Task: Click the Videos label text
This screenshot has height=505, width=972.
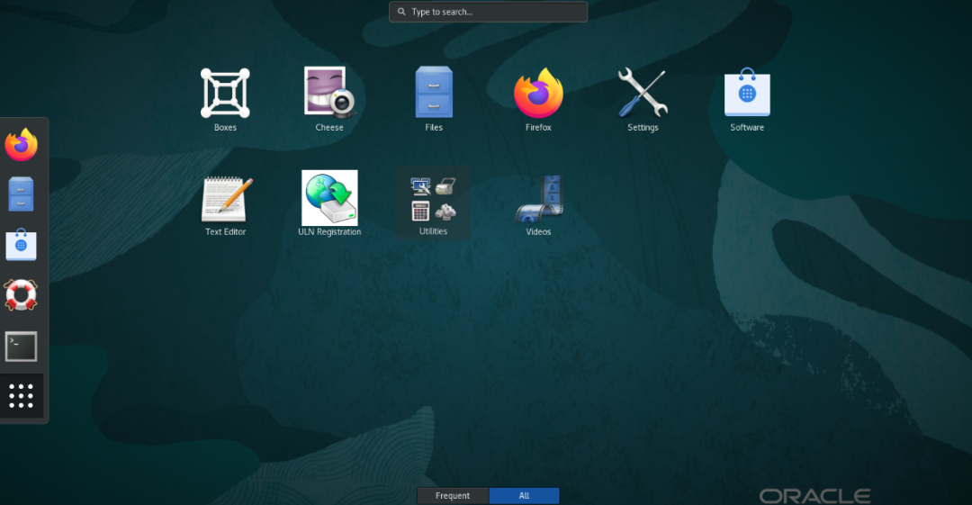Action: coord(538,231)
